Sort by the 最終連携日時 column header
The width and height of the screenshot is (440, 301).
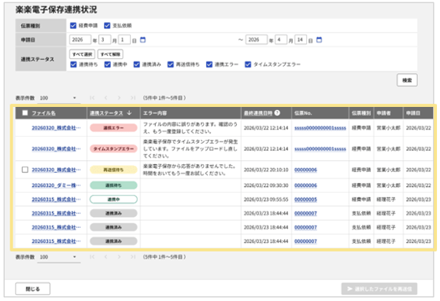[258, 113]
